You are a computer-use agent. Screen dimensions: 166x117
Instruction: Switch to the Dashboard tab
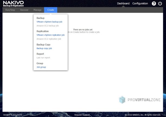point(123,4)
